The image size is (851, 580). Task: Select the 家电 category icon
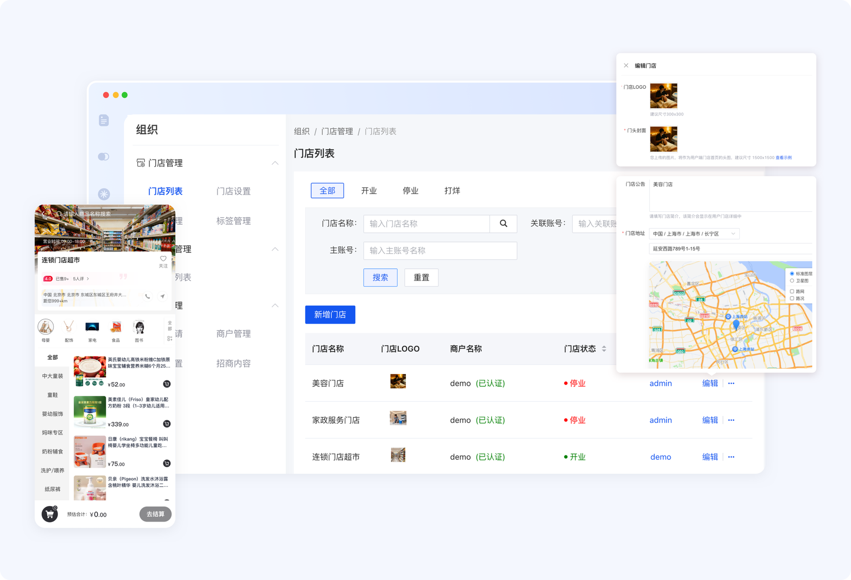point(93,327)
